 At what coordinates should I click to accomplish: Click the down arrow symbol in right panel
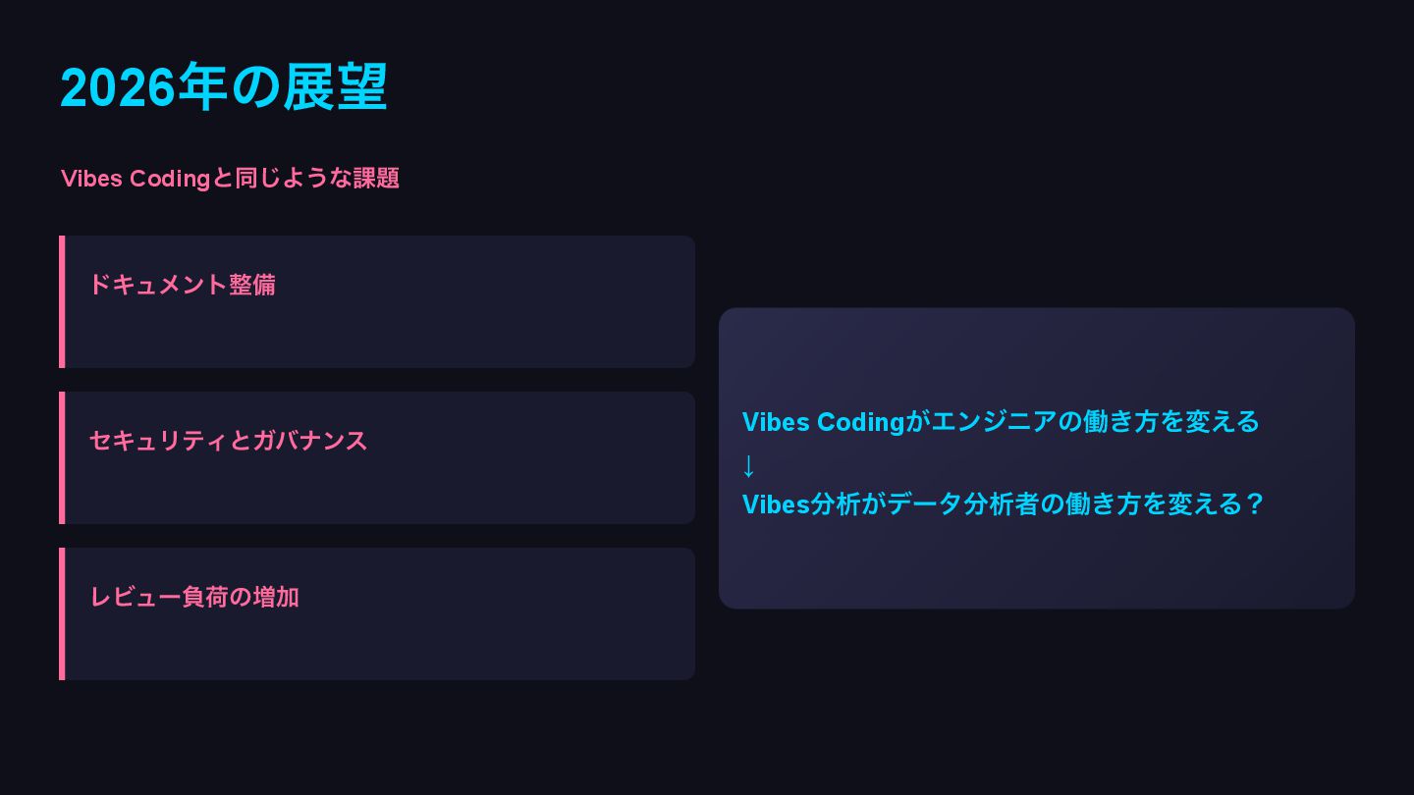(748, 463)
